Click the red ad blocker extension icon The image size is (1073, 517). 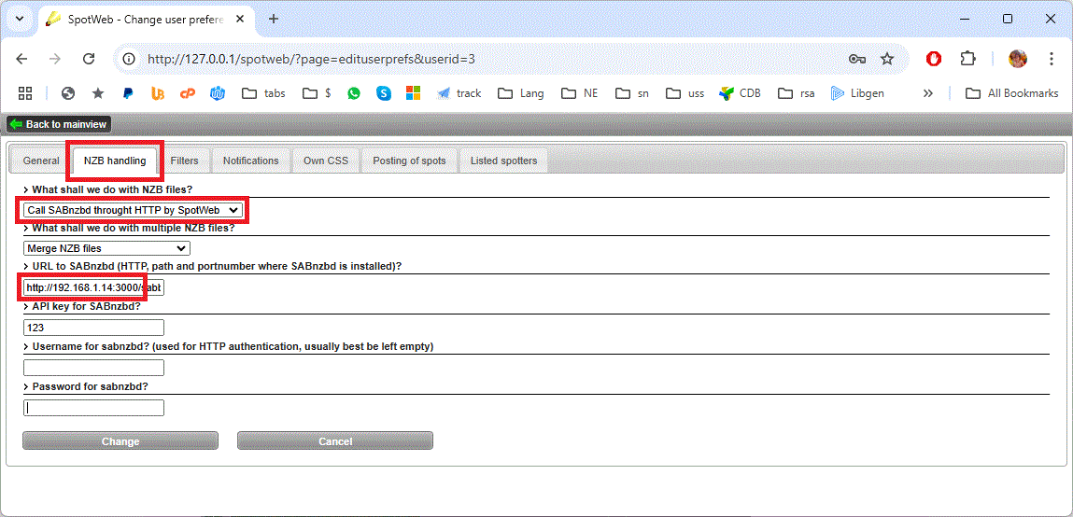coord(934,59)
